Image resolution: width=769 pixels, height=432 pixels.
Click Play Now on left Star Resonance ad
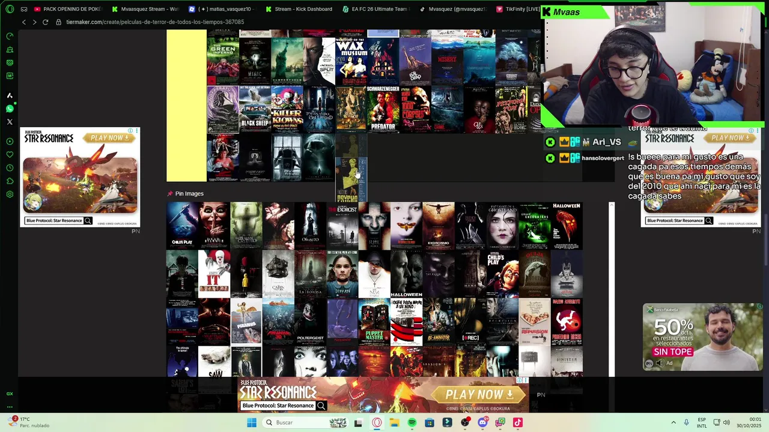coord(110,138)
